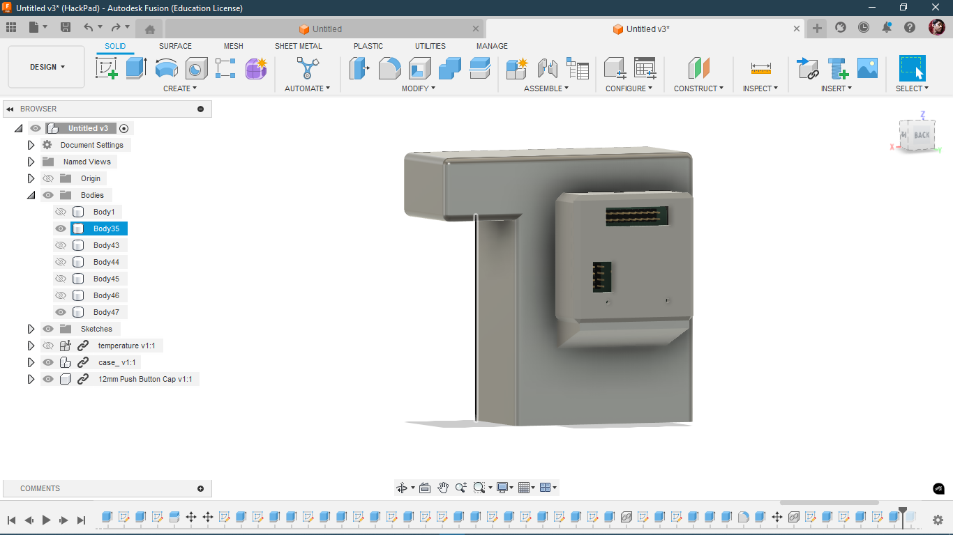Select the Shell tool icon

pyautogui.click(x=419, y=68)
